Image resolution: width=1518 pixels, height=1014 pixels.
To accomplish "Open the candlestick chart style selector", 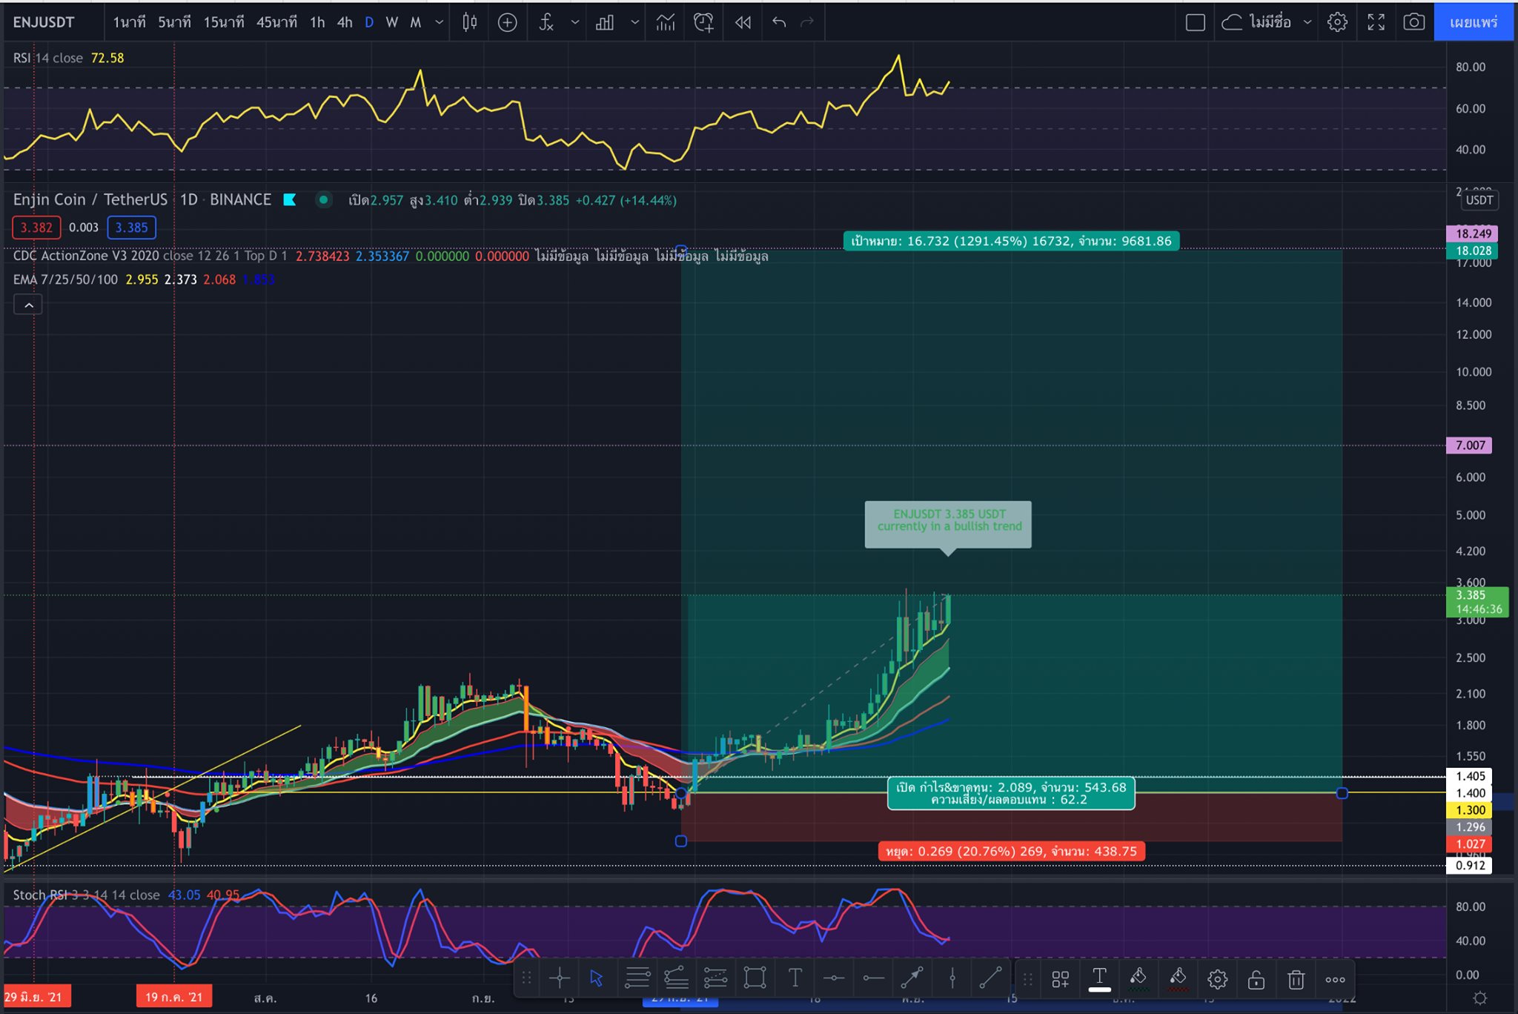I will coord(469,22).
